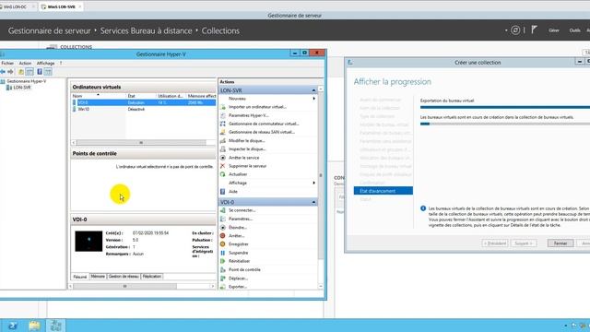Click the green Actualiser refresh icon
Viewport: 590px width, 332px height.
pyautogui.click(x=223, y=174)
